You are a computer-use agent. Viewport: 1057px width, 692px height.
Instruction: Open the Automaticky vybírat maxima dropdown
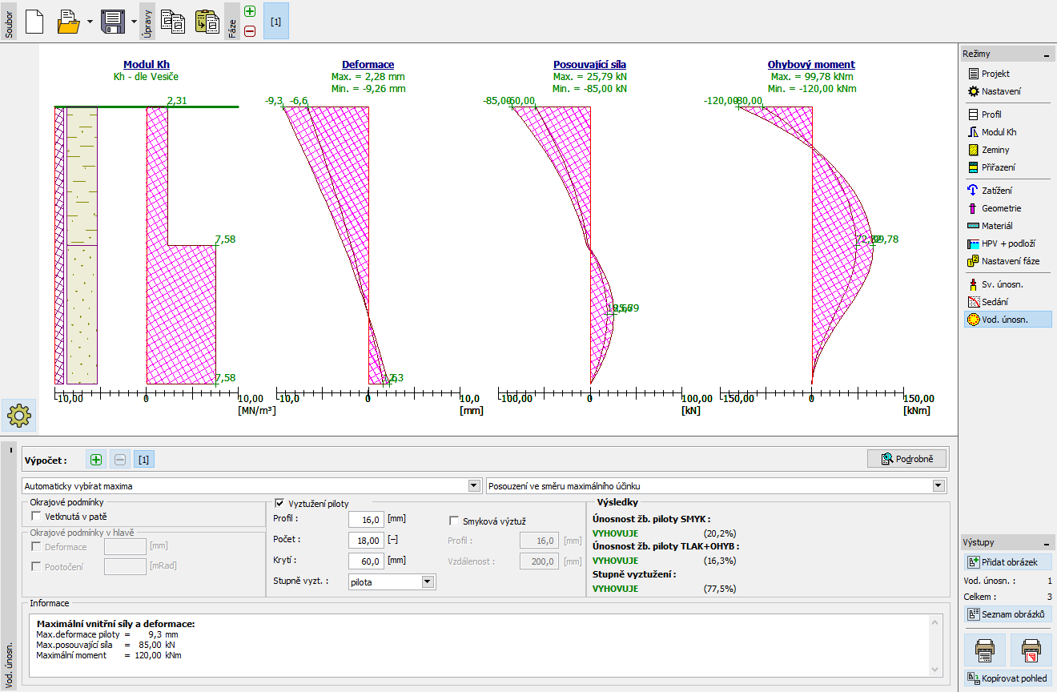[x=251, y=486]
